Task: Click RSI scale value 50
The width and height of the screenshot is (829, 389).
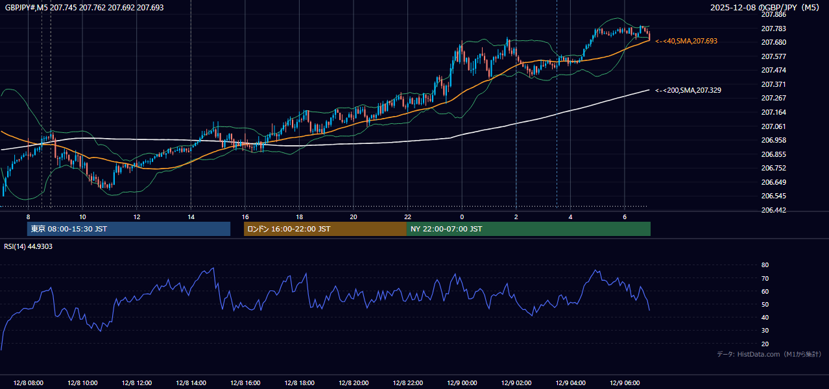Action: pyautogui.click(x=765, y=304)
